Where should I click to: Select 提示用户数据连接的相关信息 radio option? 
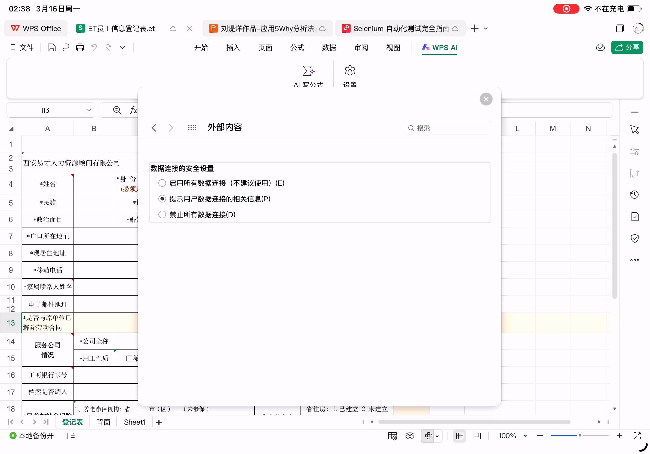(x=162, y=199)
